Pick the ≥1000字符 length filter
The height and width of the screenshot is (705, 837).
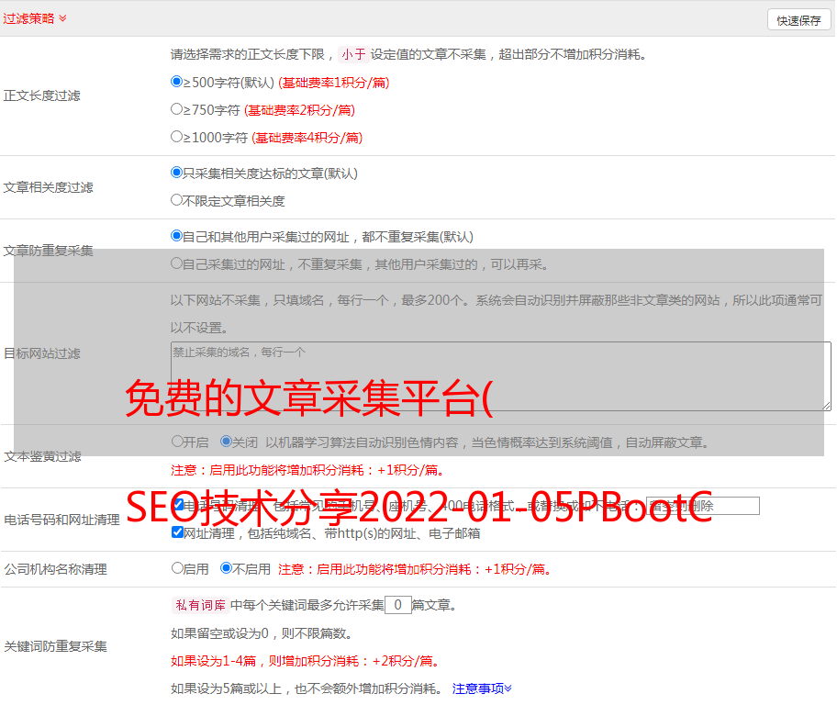(176, 137)
